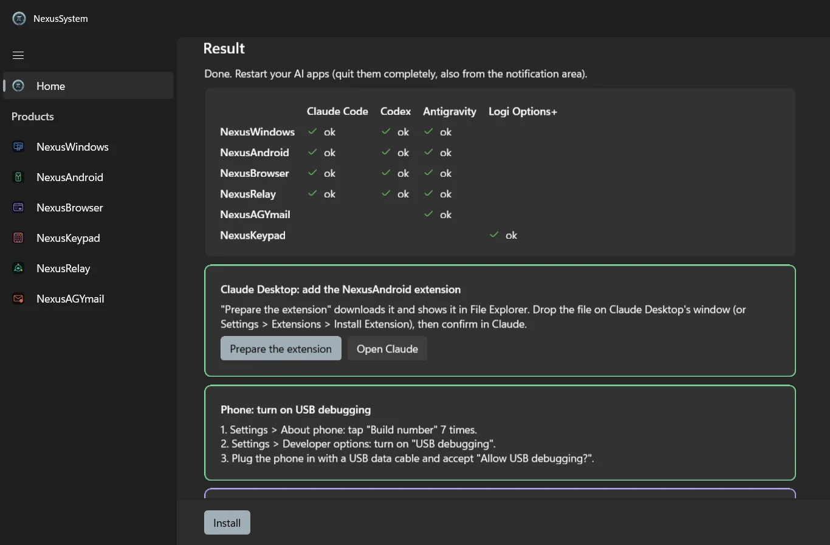
Task: Click the Result heading
Action: click(x=224, y=49)
